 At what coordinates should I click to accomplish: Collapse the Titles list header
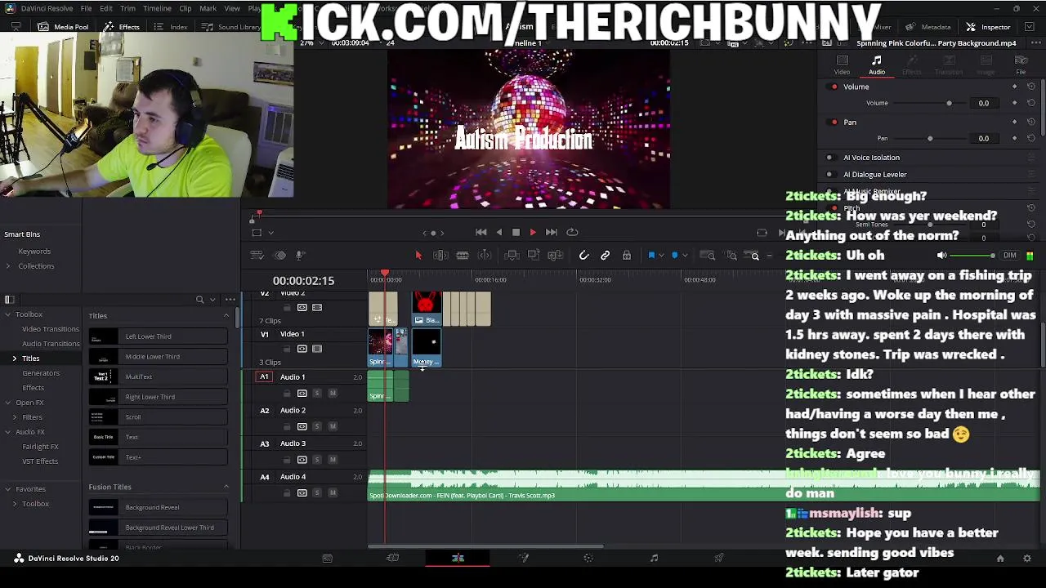(x=226, y=316)
